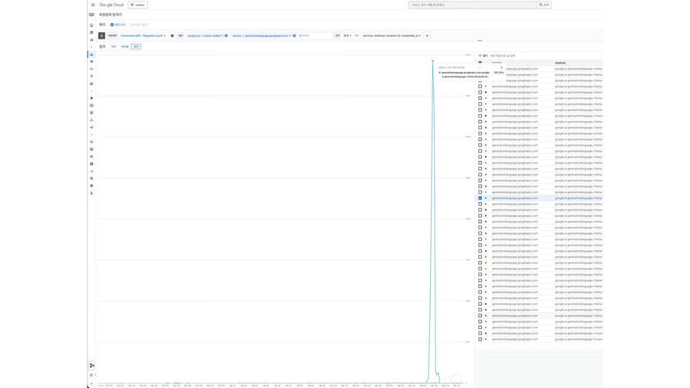Select the highlighted third results view tab
690x388 pixels.
[136, 47]
